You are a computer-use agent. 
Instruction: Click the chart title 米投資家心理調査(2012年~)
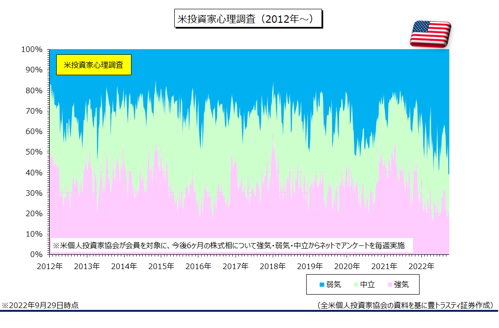tap(248, 19)
